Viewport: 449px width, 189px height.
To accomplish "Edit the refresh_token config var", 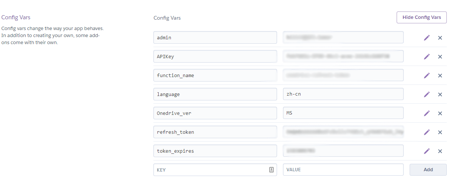I will [x=427, y=132].
